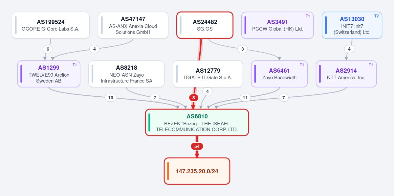Click the red 8 edge badge
Screen dimensions: 394x196
(194, 98)
